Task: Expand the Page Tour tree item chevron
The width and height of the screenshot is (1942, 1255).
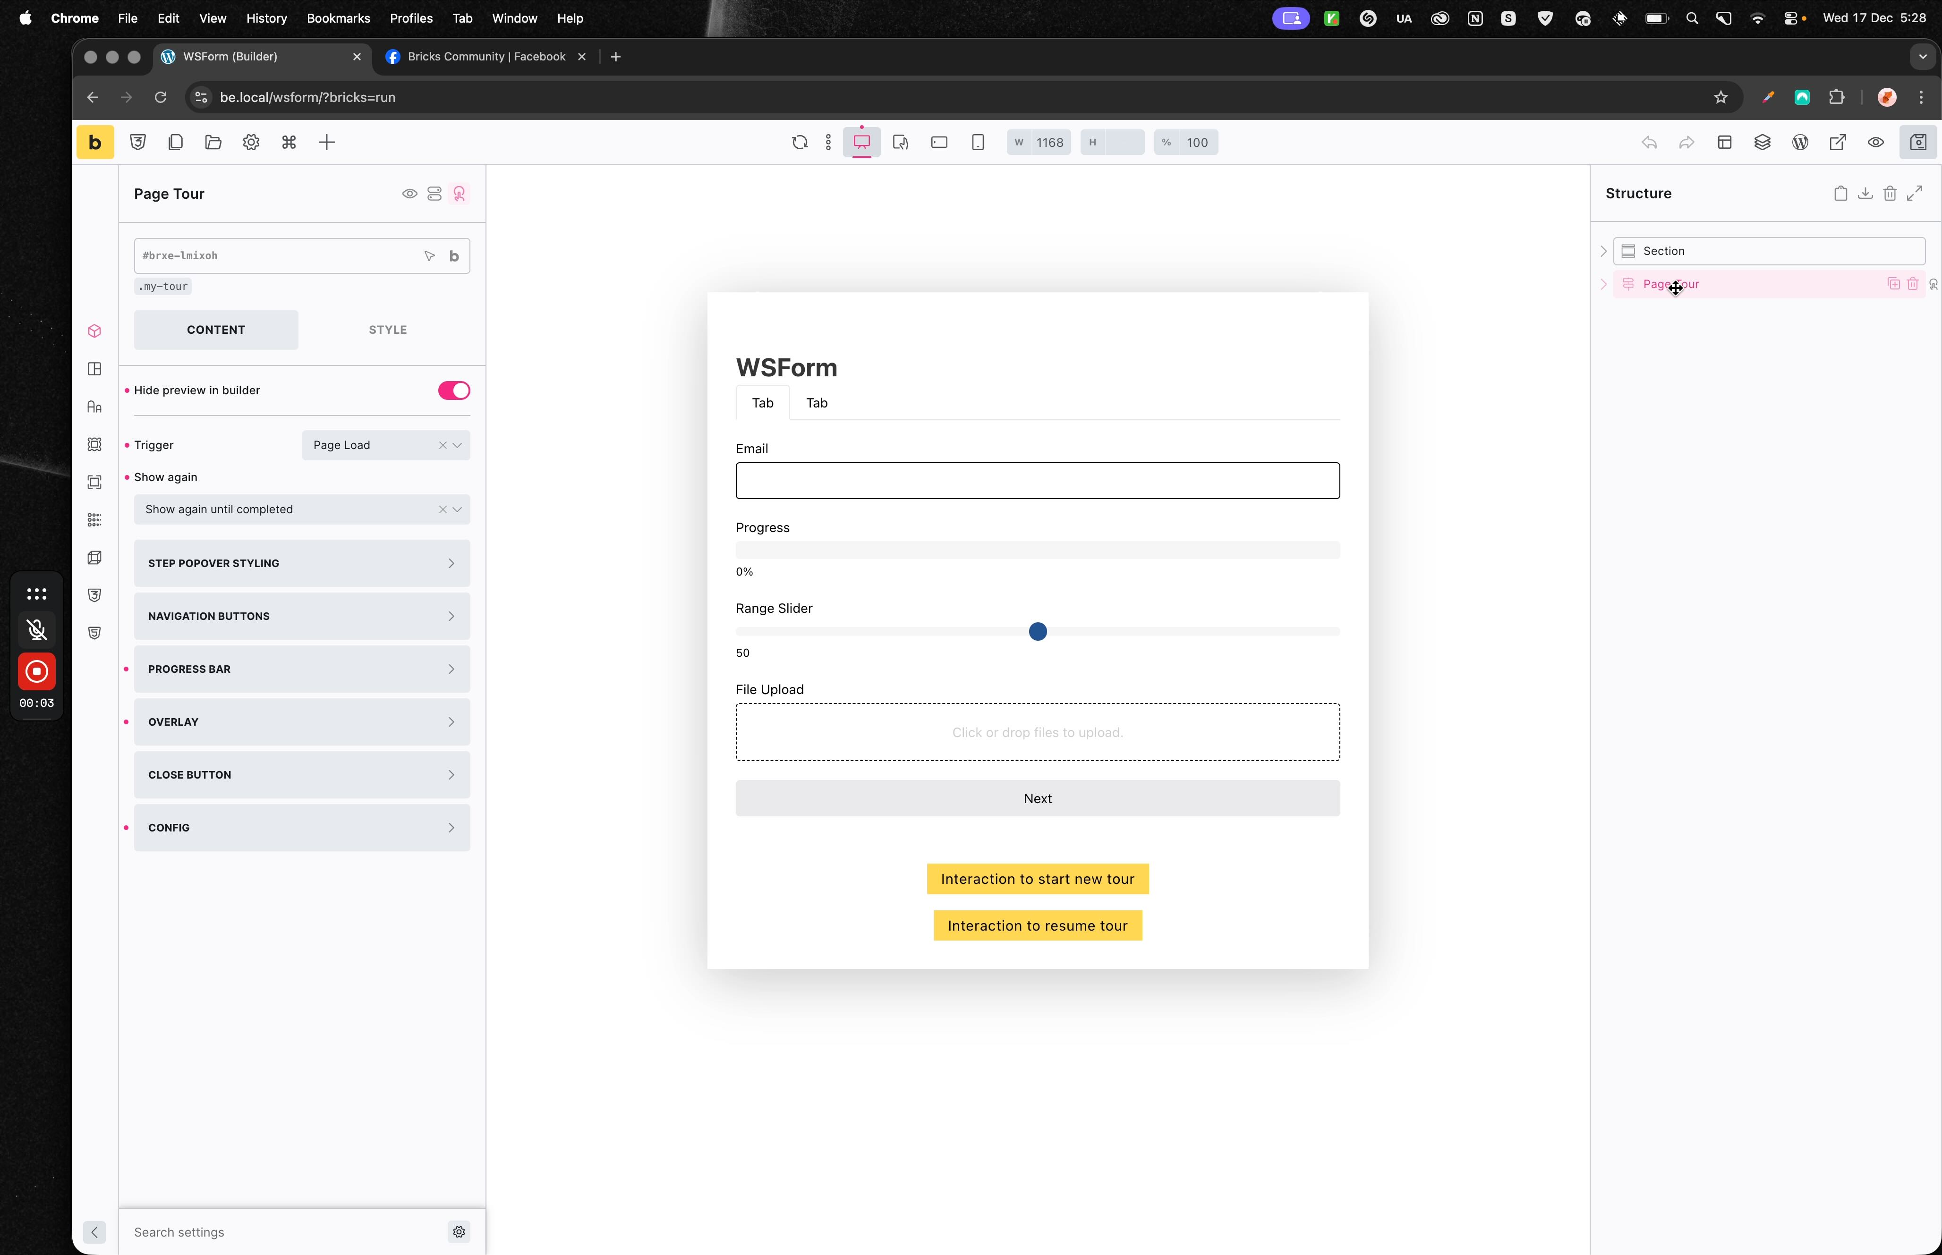Action: pyautogui.click(x=1603, y=284)
